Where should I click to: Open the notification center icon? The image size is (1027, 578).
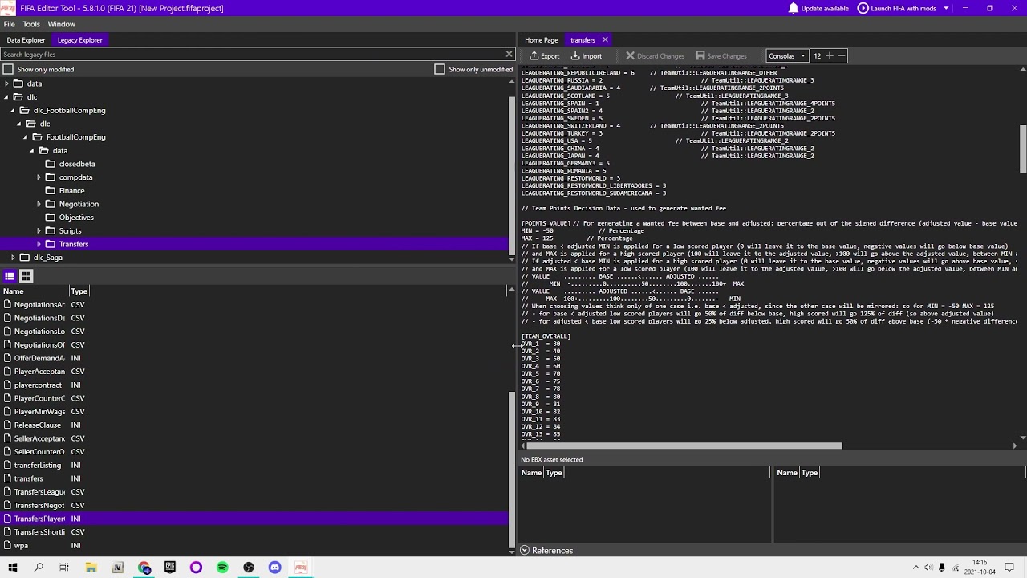pos(1009,568)
